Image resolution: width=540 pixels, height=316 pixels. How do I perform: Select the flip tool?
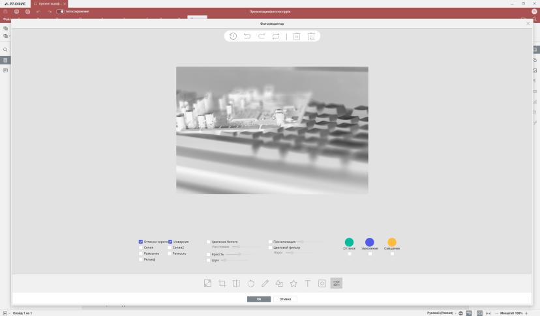[x=236, y=283]
